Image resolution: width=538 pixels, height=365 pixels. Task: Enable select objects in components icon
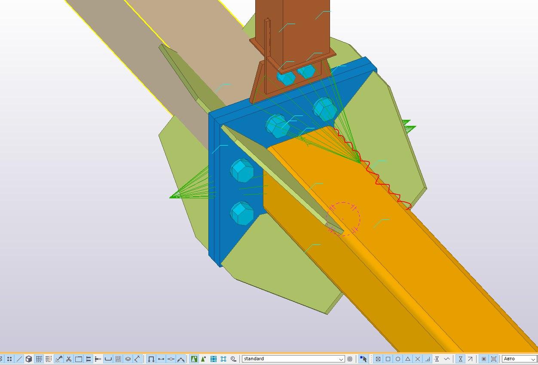tap(203, 359)
